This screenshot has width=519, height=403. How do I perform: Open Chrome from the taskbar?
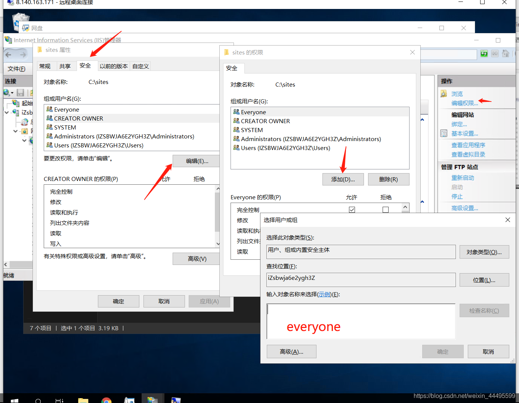(x=106, y=400)
